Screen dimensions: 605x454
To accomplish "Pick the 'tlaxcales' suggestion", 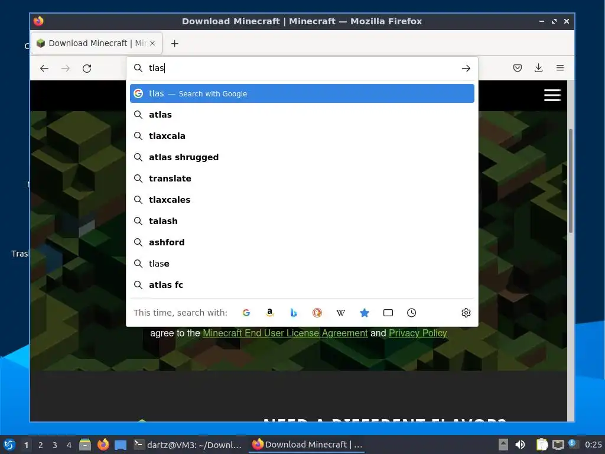I will (302, 200).
